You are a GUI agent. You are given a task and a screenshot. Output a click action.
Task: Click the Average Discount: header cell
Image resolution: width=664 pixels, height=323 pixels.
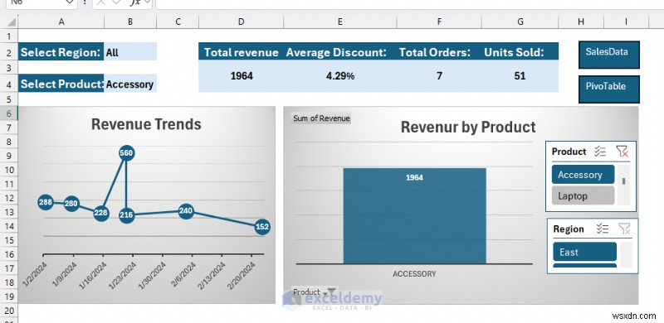(340, 52)
